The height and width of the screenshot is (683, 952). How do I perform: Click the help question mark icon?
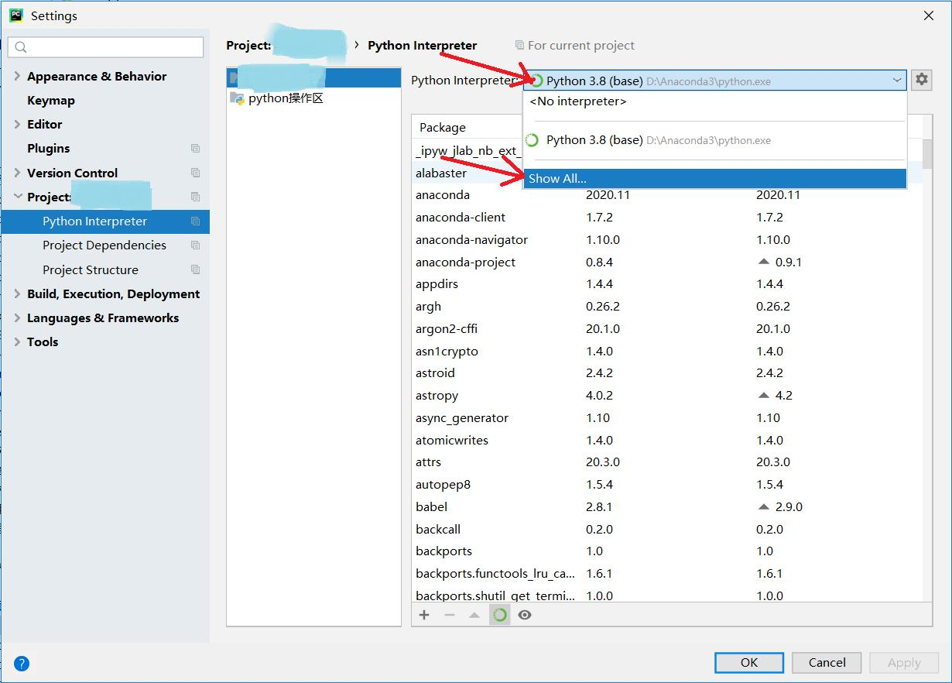click(22, 663)
